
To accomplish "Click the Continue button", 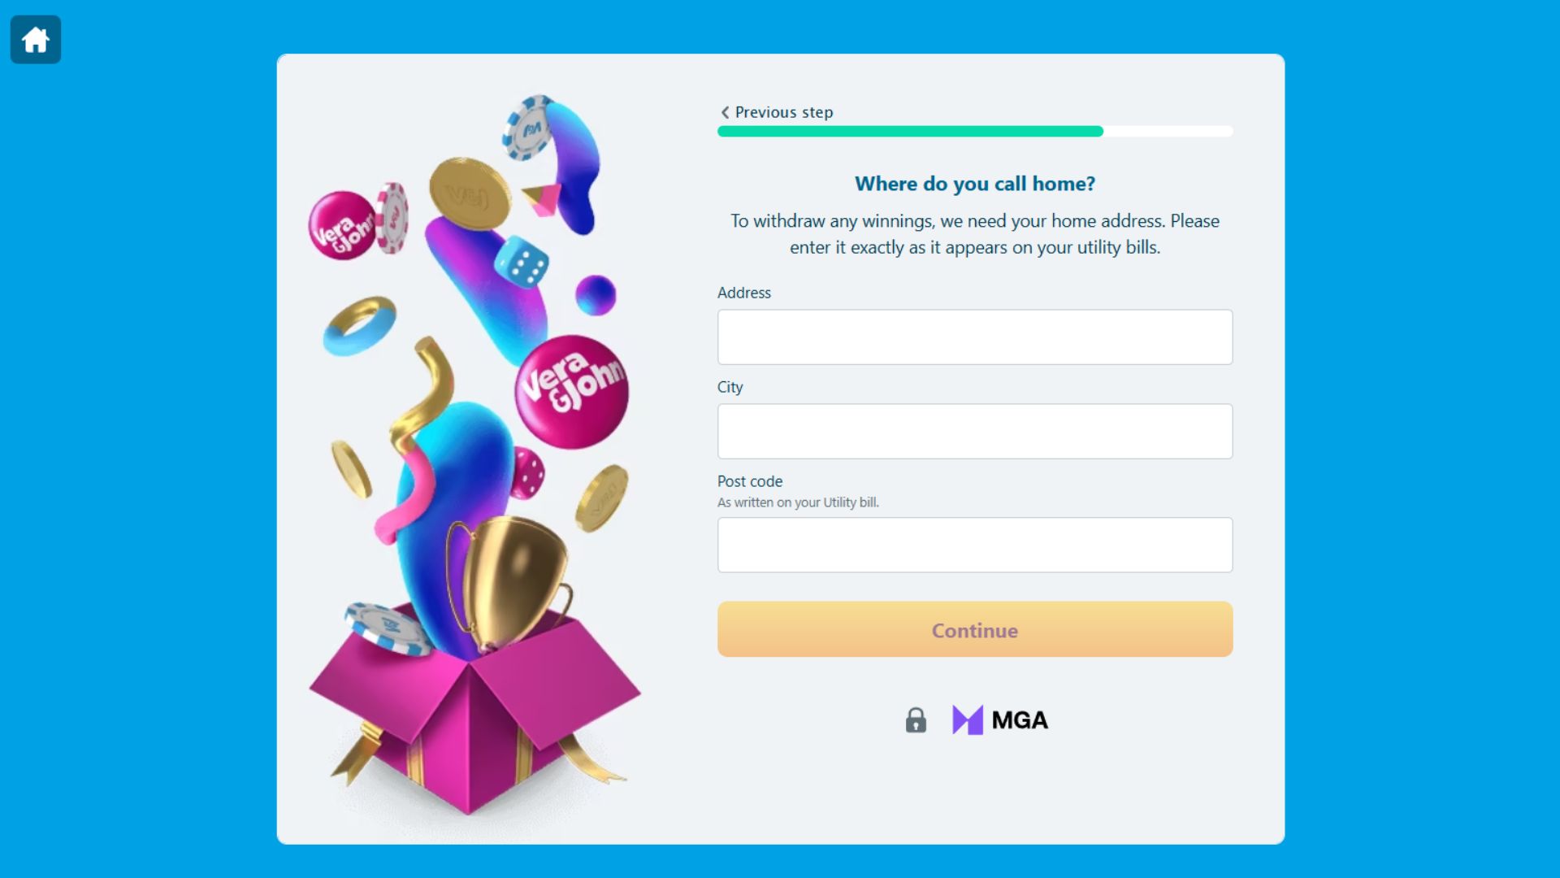I will click(975, 629).
